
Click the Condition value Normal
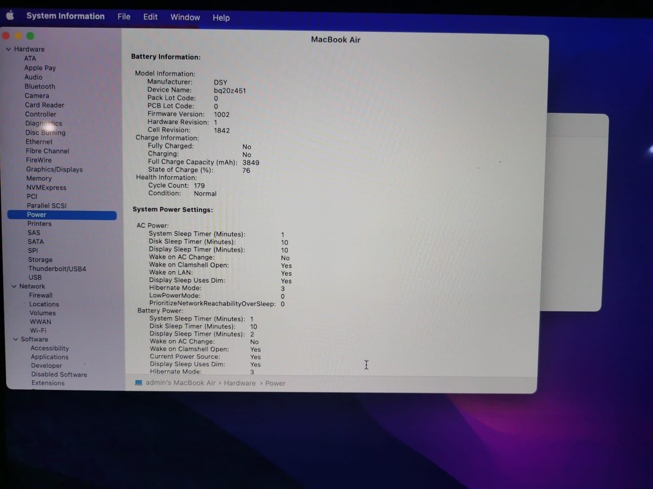(205, 193)
